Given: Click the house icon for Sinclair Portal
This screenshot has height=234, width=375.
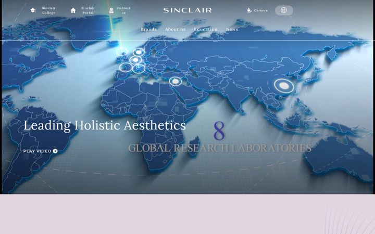Looking at the screenshot, I should pos(73,10).
